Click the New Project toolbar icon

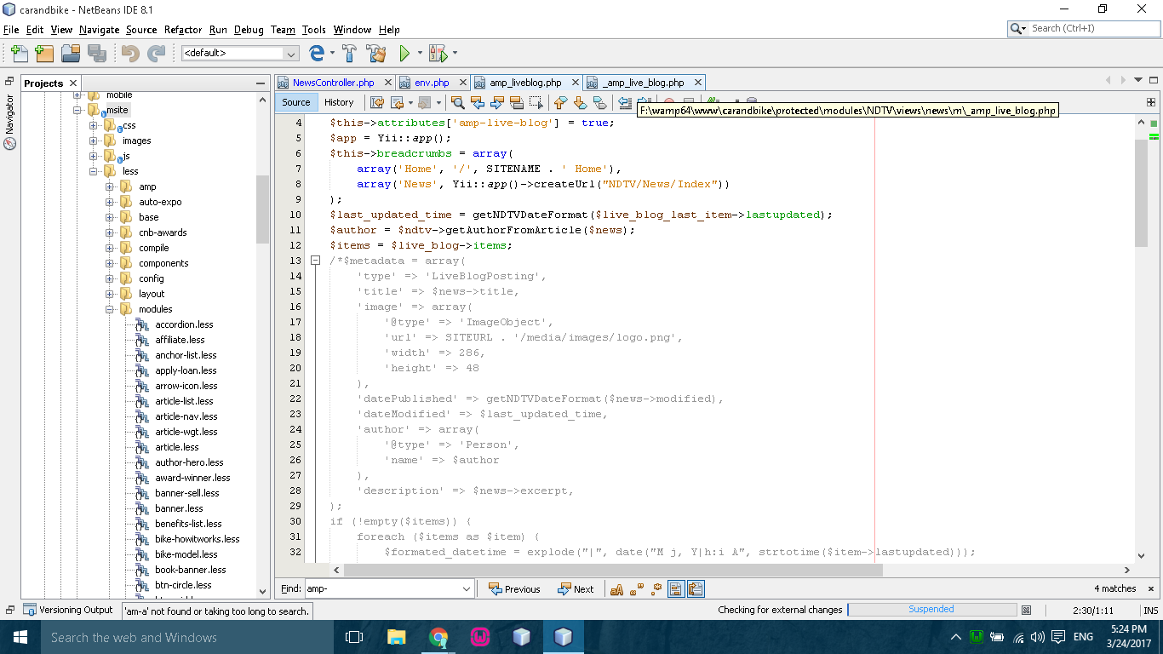point(44,54)
